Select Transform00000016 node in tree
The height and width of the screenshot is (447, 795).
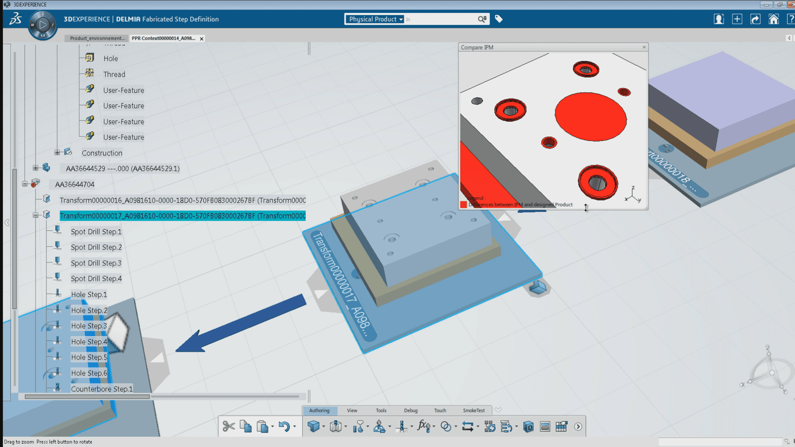(183, 200)
